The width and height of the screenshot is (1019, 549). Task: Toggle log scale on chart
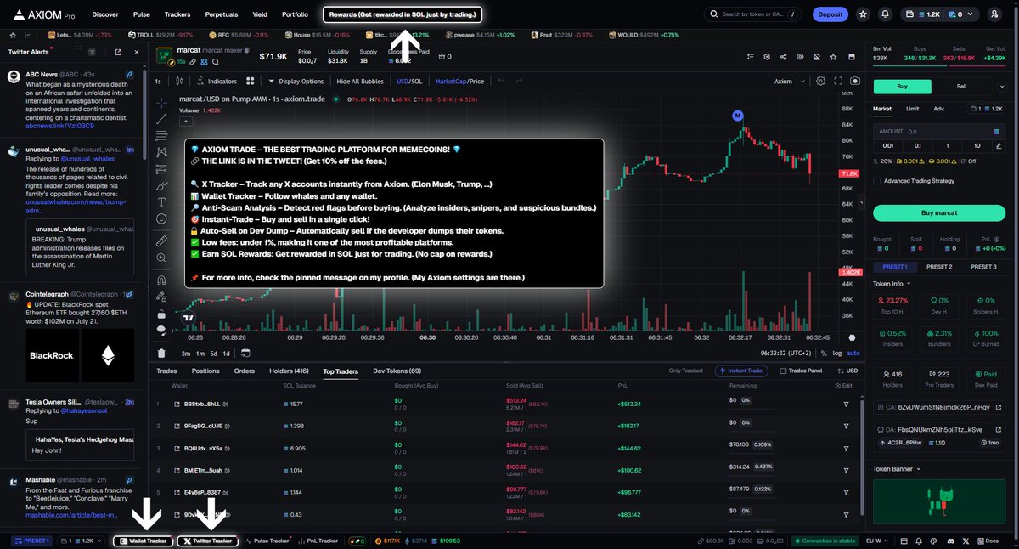(x=838, y=353)
